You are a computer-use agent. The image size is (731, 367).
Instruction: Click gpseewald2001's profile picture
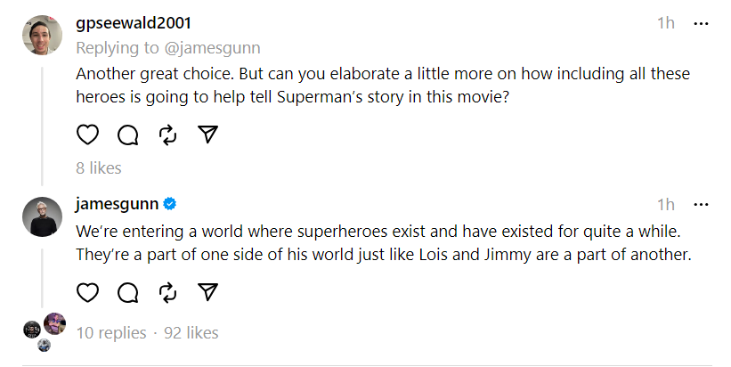(42, 36)
